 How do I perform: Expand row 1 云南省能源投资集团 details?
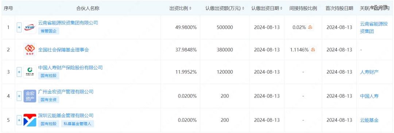[x=19, y=27]
